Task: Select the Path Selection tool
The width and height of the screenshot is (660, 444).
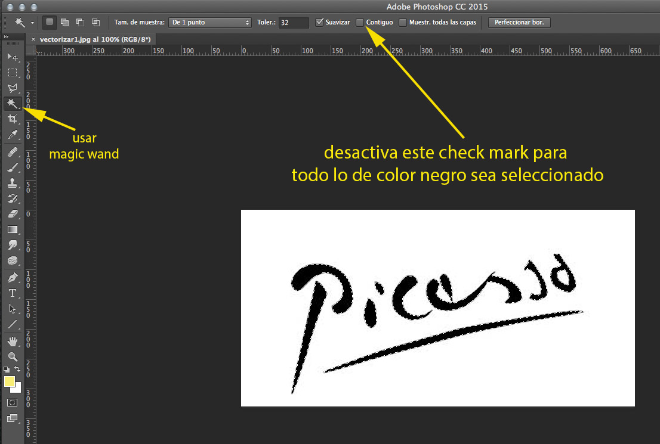Action: click(x=13, y=309)
